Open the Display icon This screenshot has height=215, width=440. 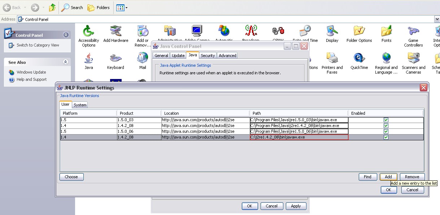[332, 34]
